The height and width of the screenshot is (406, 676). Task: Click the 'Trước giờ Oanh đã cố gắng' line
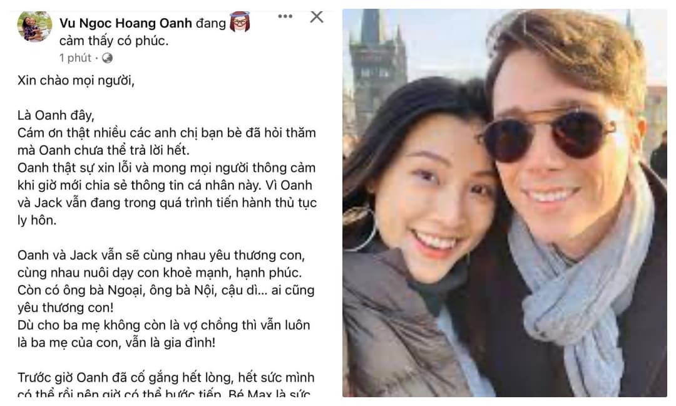(x=166, y=378)
